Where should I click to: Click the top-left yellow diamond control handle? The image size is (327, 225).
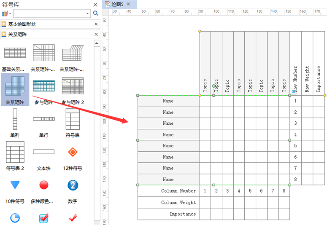(x=200, y=32)
